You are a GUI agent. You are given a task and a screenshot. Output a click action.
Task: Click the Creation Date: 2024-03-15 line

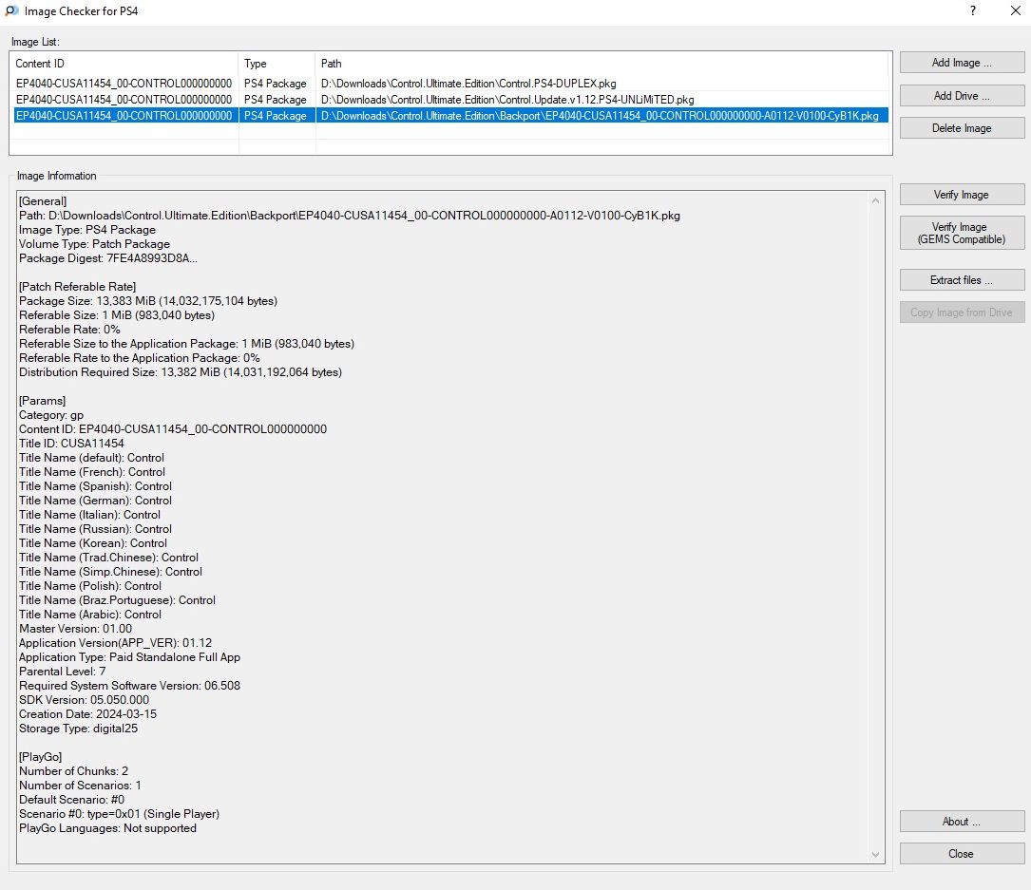[87, 714]
